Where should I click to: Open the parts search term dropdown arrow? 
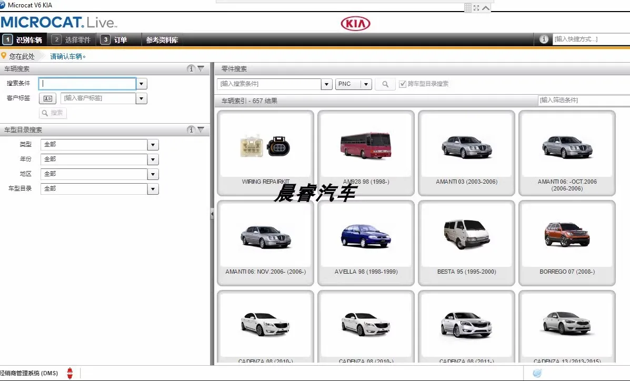click(327, 84)
